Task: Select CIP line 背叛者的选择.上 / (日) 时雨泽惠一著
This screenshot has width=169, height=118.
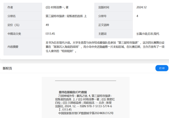Action: 85,99
